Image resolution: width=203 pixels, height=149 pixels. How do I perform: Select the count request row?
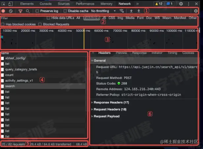click(x=43, y=75)
